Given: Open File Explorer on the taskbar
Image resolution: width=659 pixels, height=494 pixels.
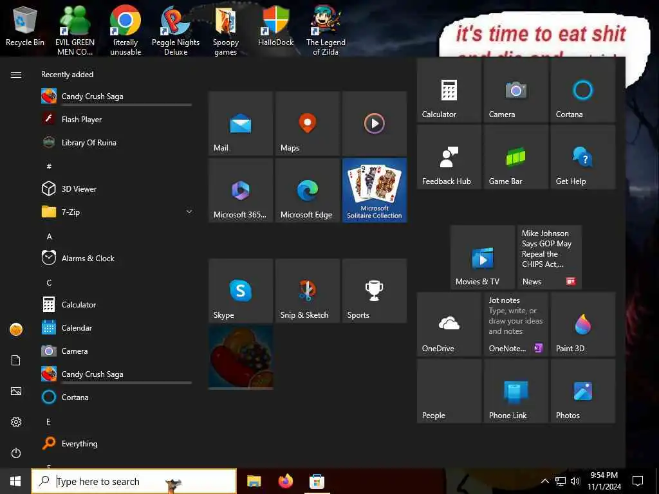Looking at the screenshot, I should [254, 481].
